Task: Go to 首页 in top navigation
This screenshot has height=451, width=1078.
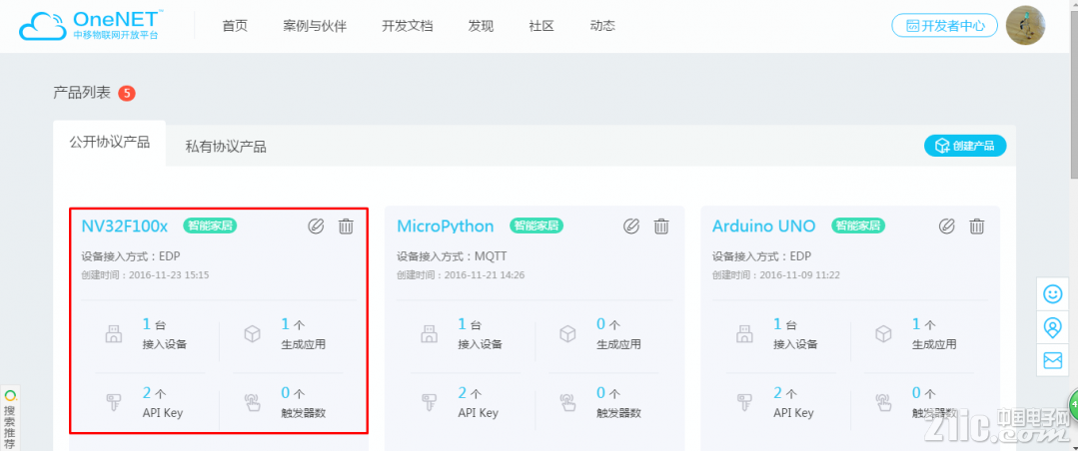Action: click(x=235, y=26)
